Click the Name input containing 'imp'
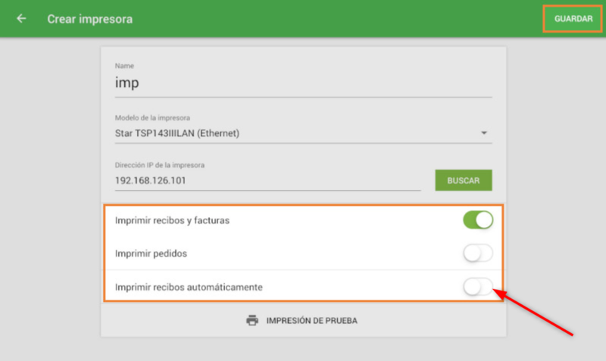The image size is (606, 361). point(303,83)
